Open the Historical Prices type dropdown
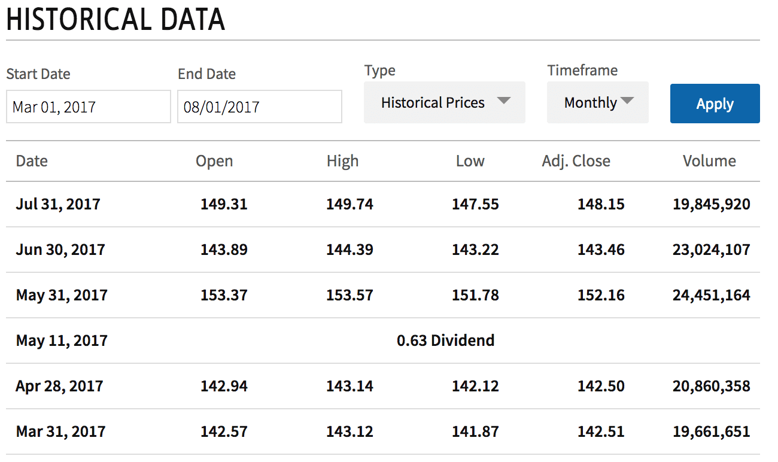This screenshot has height=462, width=778. (433, 103)
